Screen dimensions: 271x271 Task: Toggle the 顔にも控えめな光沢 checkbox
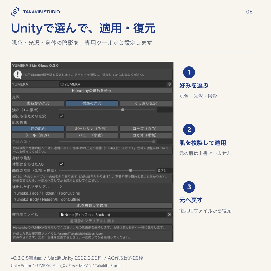(x=61, y=116)
